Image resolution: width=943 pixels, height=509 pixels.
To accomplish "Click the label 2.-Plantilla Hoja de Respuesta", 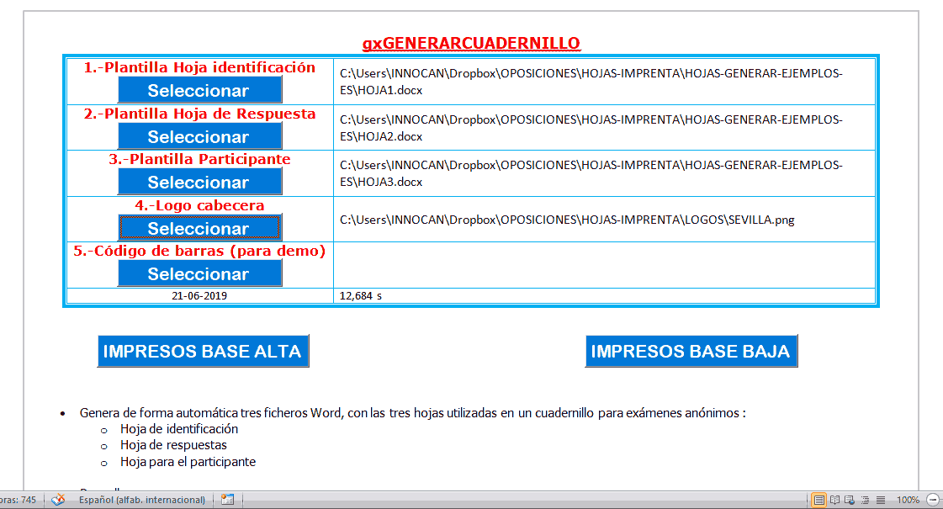I will click(199, 114).
